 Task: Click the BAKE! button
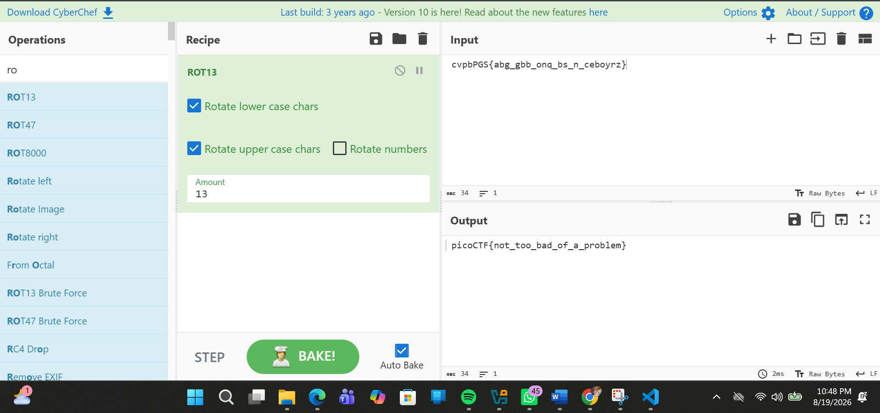(303, 357)
